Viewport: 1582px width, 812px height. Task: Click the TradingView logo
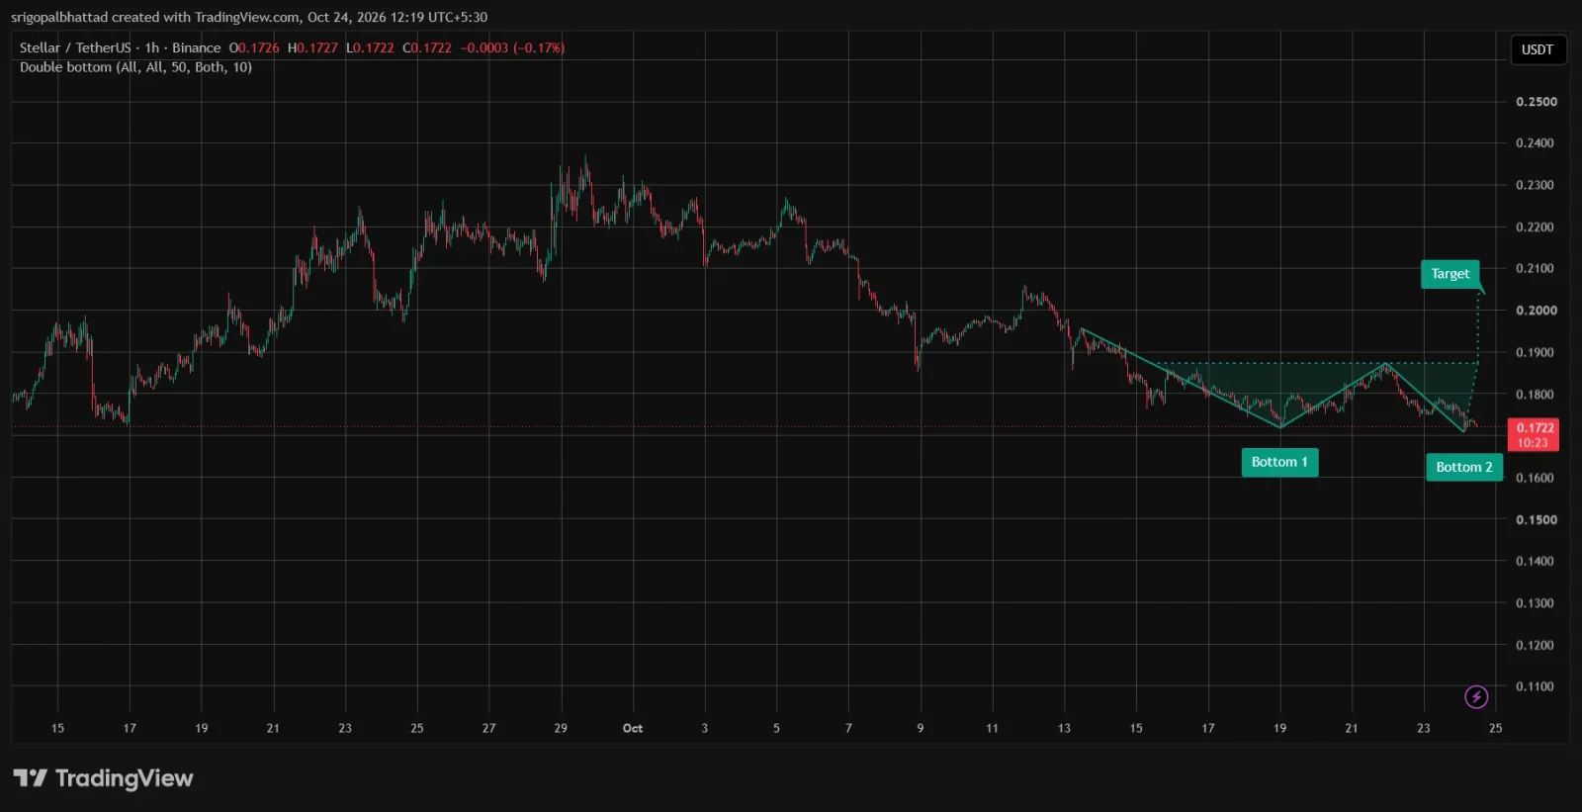(x=103, y=778)
